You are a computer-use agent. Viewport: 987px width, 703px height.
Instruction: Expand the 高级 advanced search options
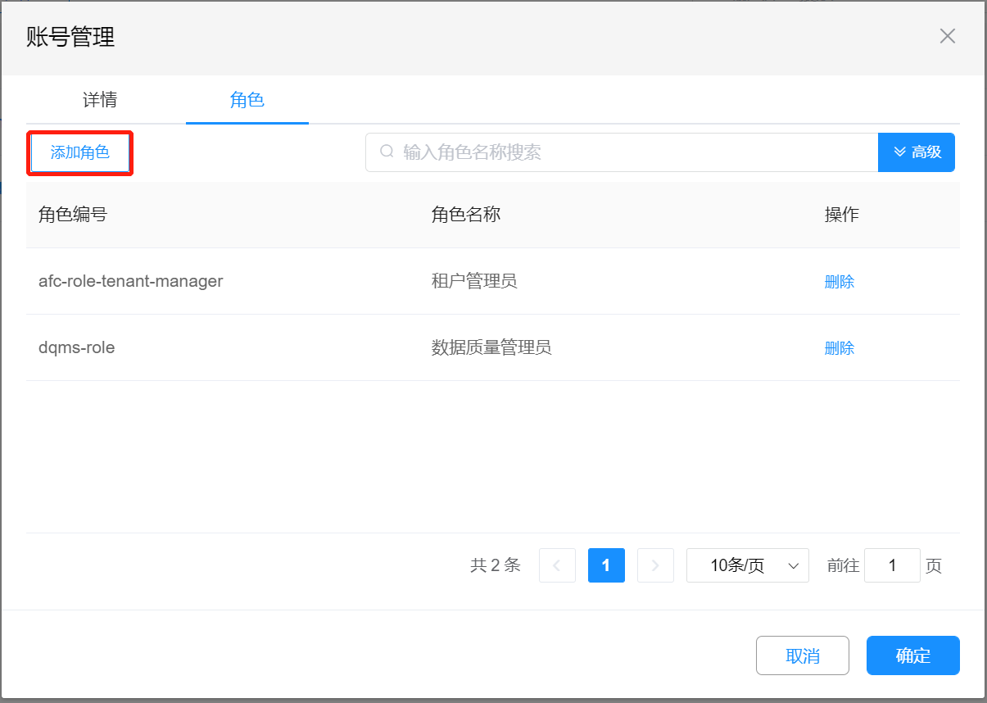(x=916, y=152)
